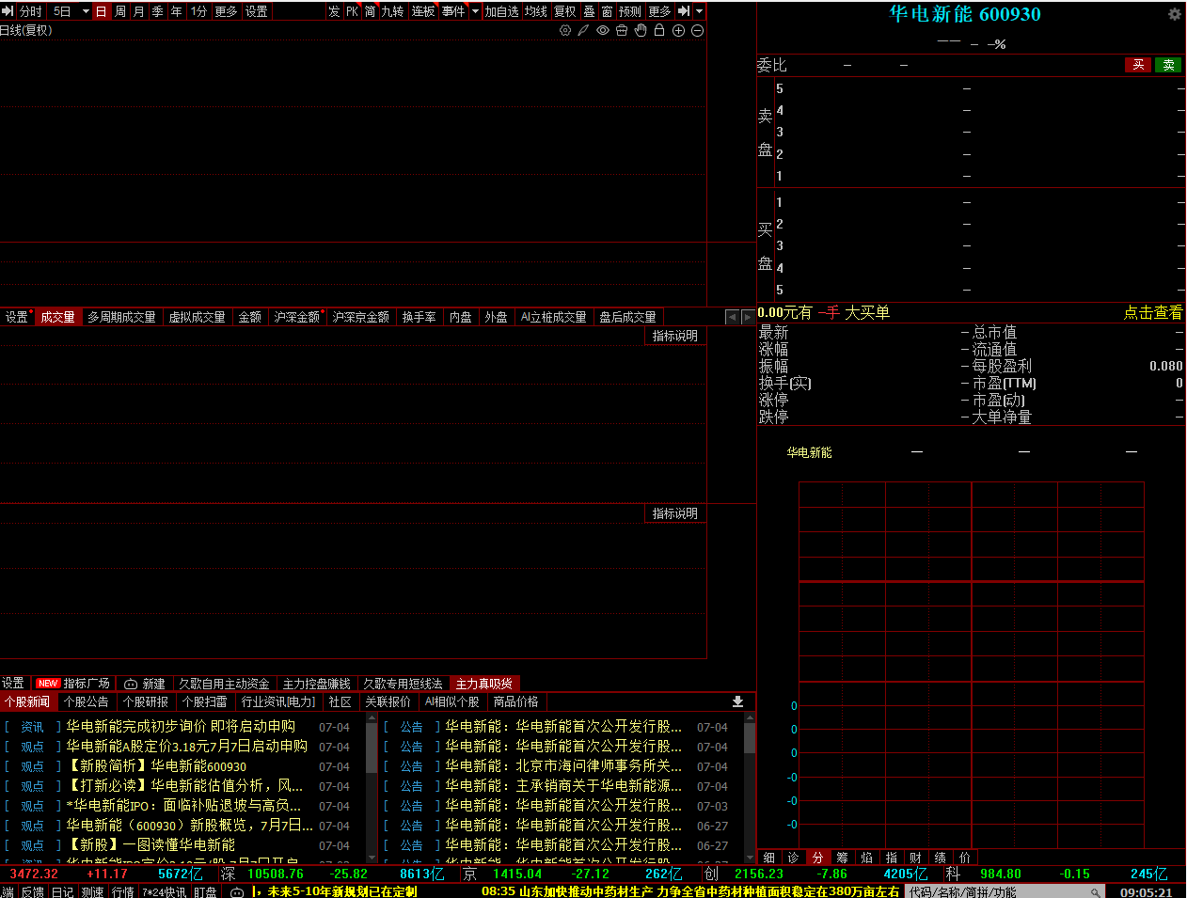This screenshot has height=898, width=1187.
Task: Zoom out with the minus circle icon
Action: 697,30
